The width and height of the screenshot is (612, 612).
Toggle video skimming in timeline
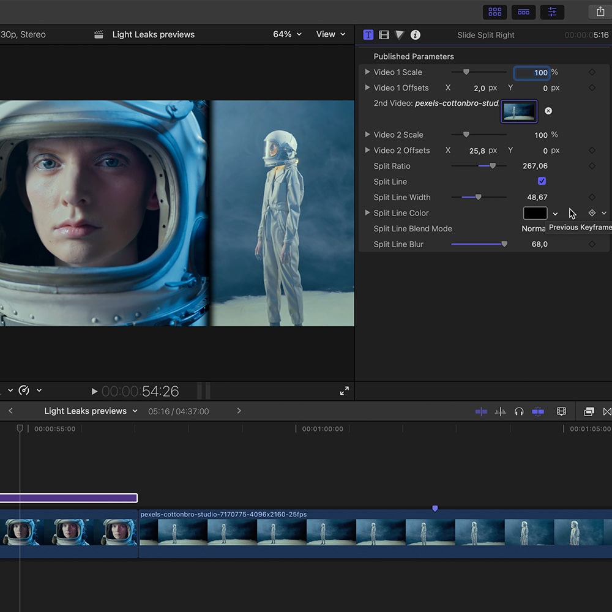(x=481, y=411)
